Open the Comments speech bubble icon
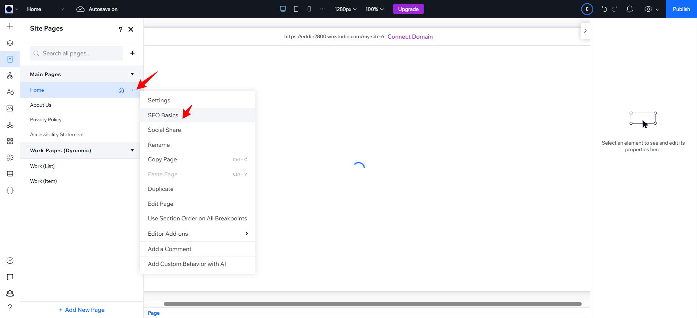The image size is (697, 318). point(10,277)
